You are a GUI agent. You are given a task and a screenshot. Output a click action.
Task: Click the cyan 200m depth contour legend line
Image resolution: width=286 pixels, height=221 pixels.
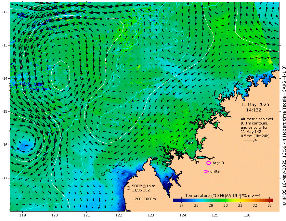(140, 202)
